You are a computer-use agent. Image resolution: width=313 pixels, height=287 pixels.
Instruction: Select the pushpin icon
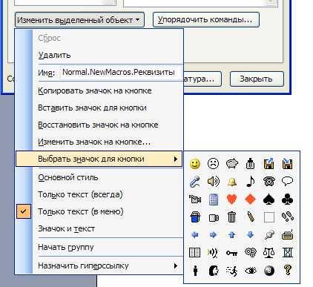point(269,234)
